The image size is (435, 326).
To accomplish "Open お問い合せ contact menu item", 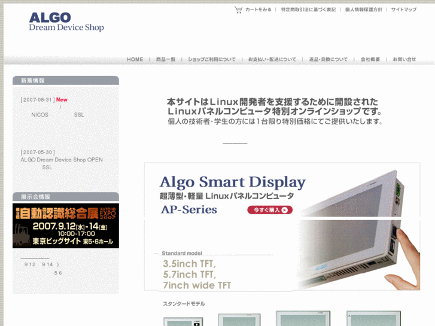I will coord(404,59).
